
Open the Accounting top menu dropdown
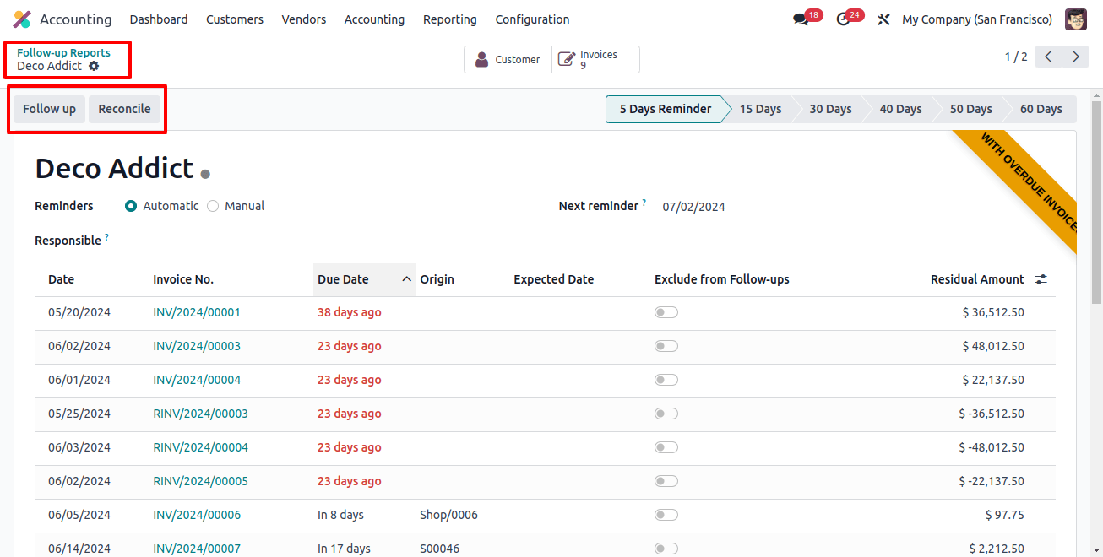pos(374,19)
